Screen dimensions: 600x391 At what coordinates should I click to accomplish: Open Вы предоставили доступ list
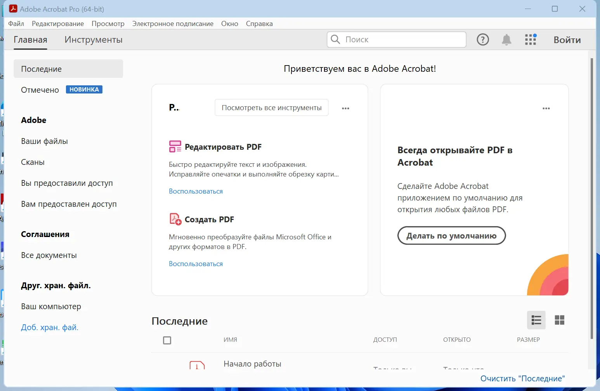pyautogui.click(x=67, y=183)
